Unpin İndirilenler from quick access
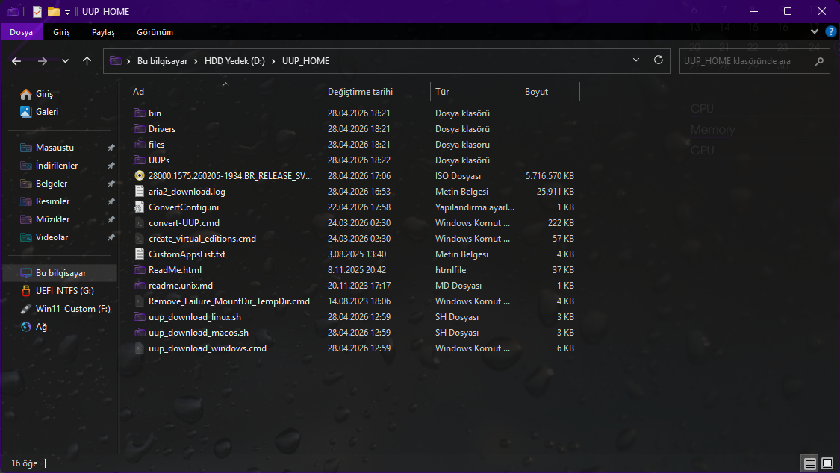The height and width of the screenshot is (473, 840). pyautogui.click(x=111, y=166)
